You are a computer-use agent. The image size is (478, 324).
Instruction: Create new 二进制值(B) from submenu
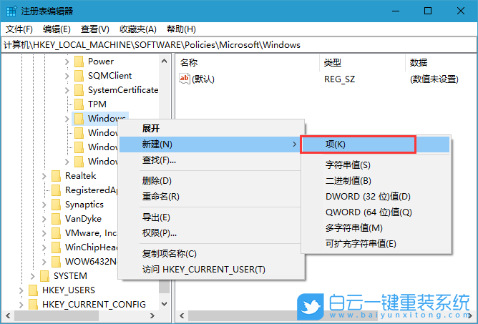coord(376,181)
